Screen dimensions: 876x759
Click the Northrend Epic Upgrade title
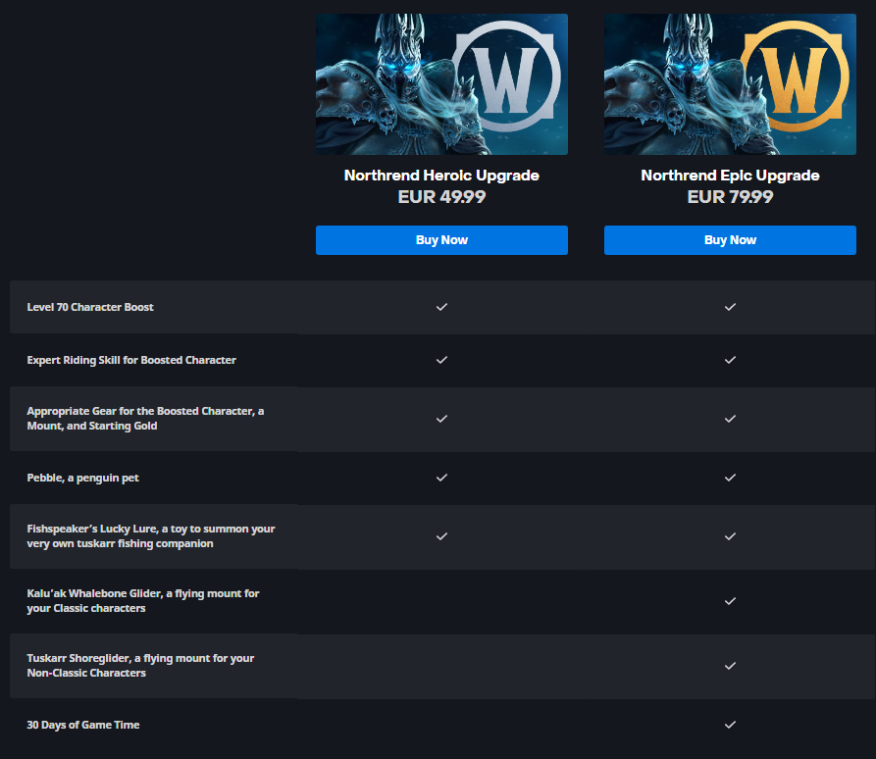point(730,176)
